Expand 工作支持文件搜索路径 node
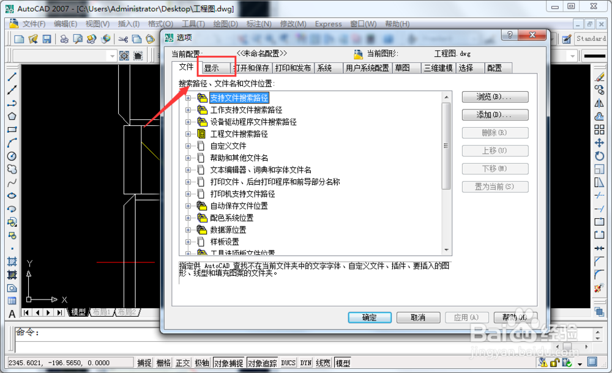Image resolution: width=612 pixels, height=373 pixels. pos(188,110)
